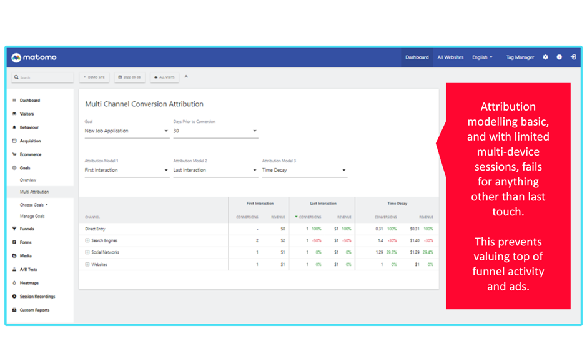
Task: Click the Heatmaps flame icon
Action: (x=14, y=283)
